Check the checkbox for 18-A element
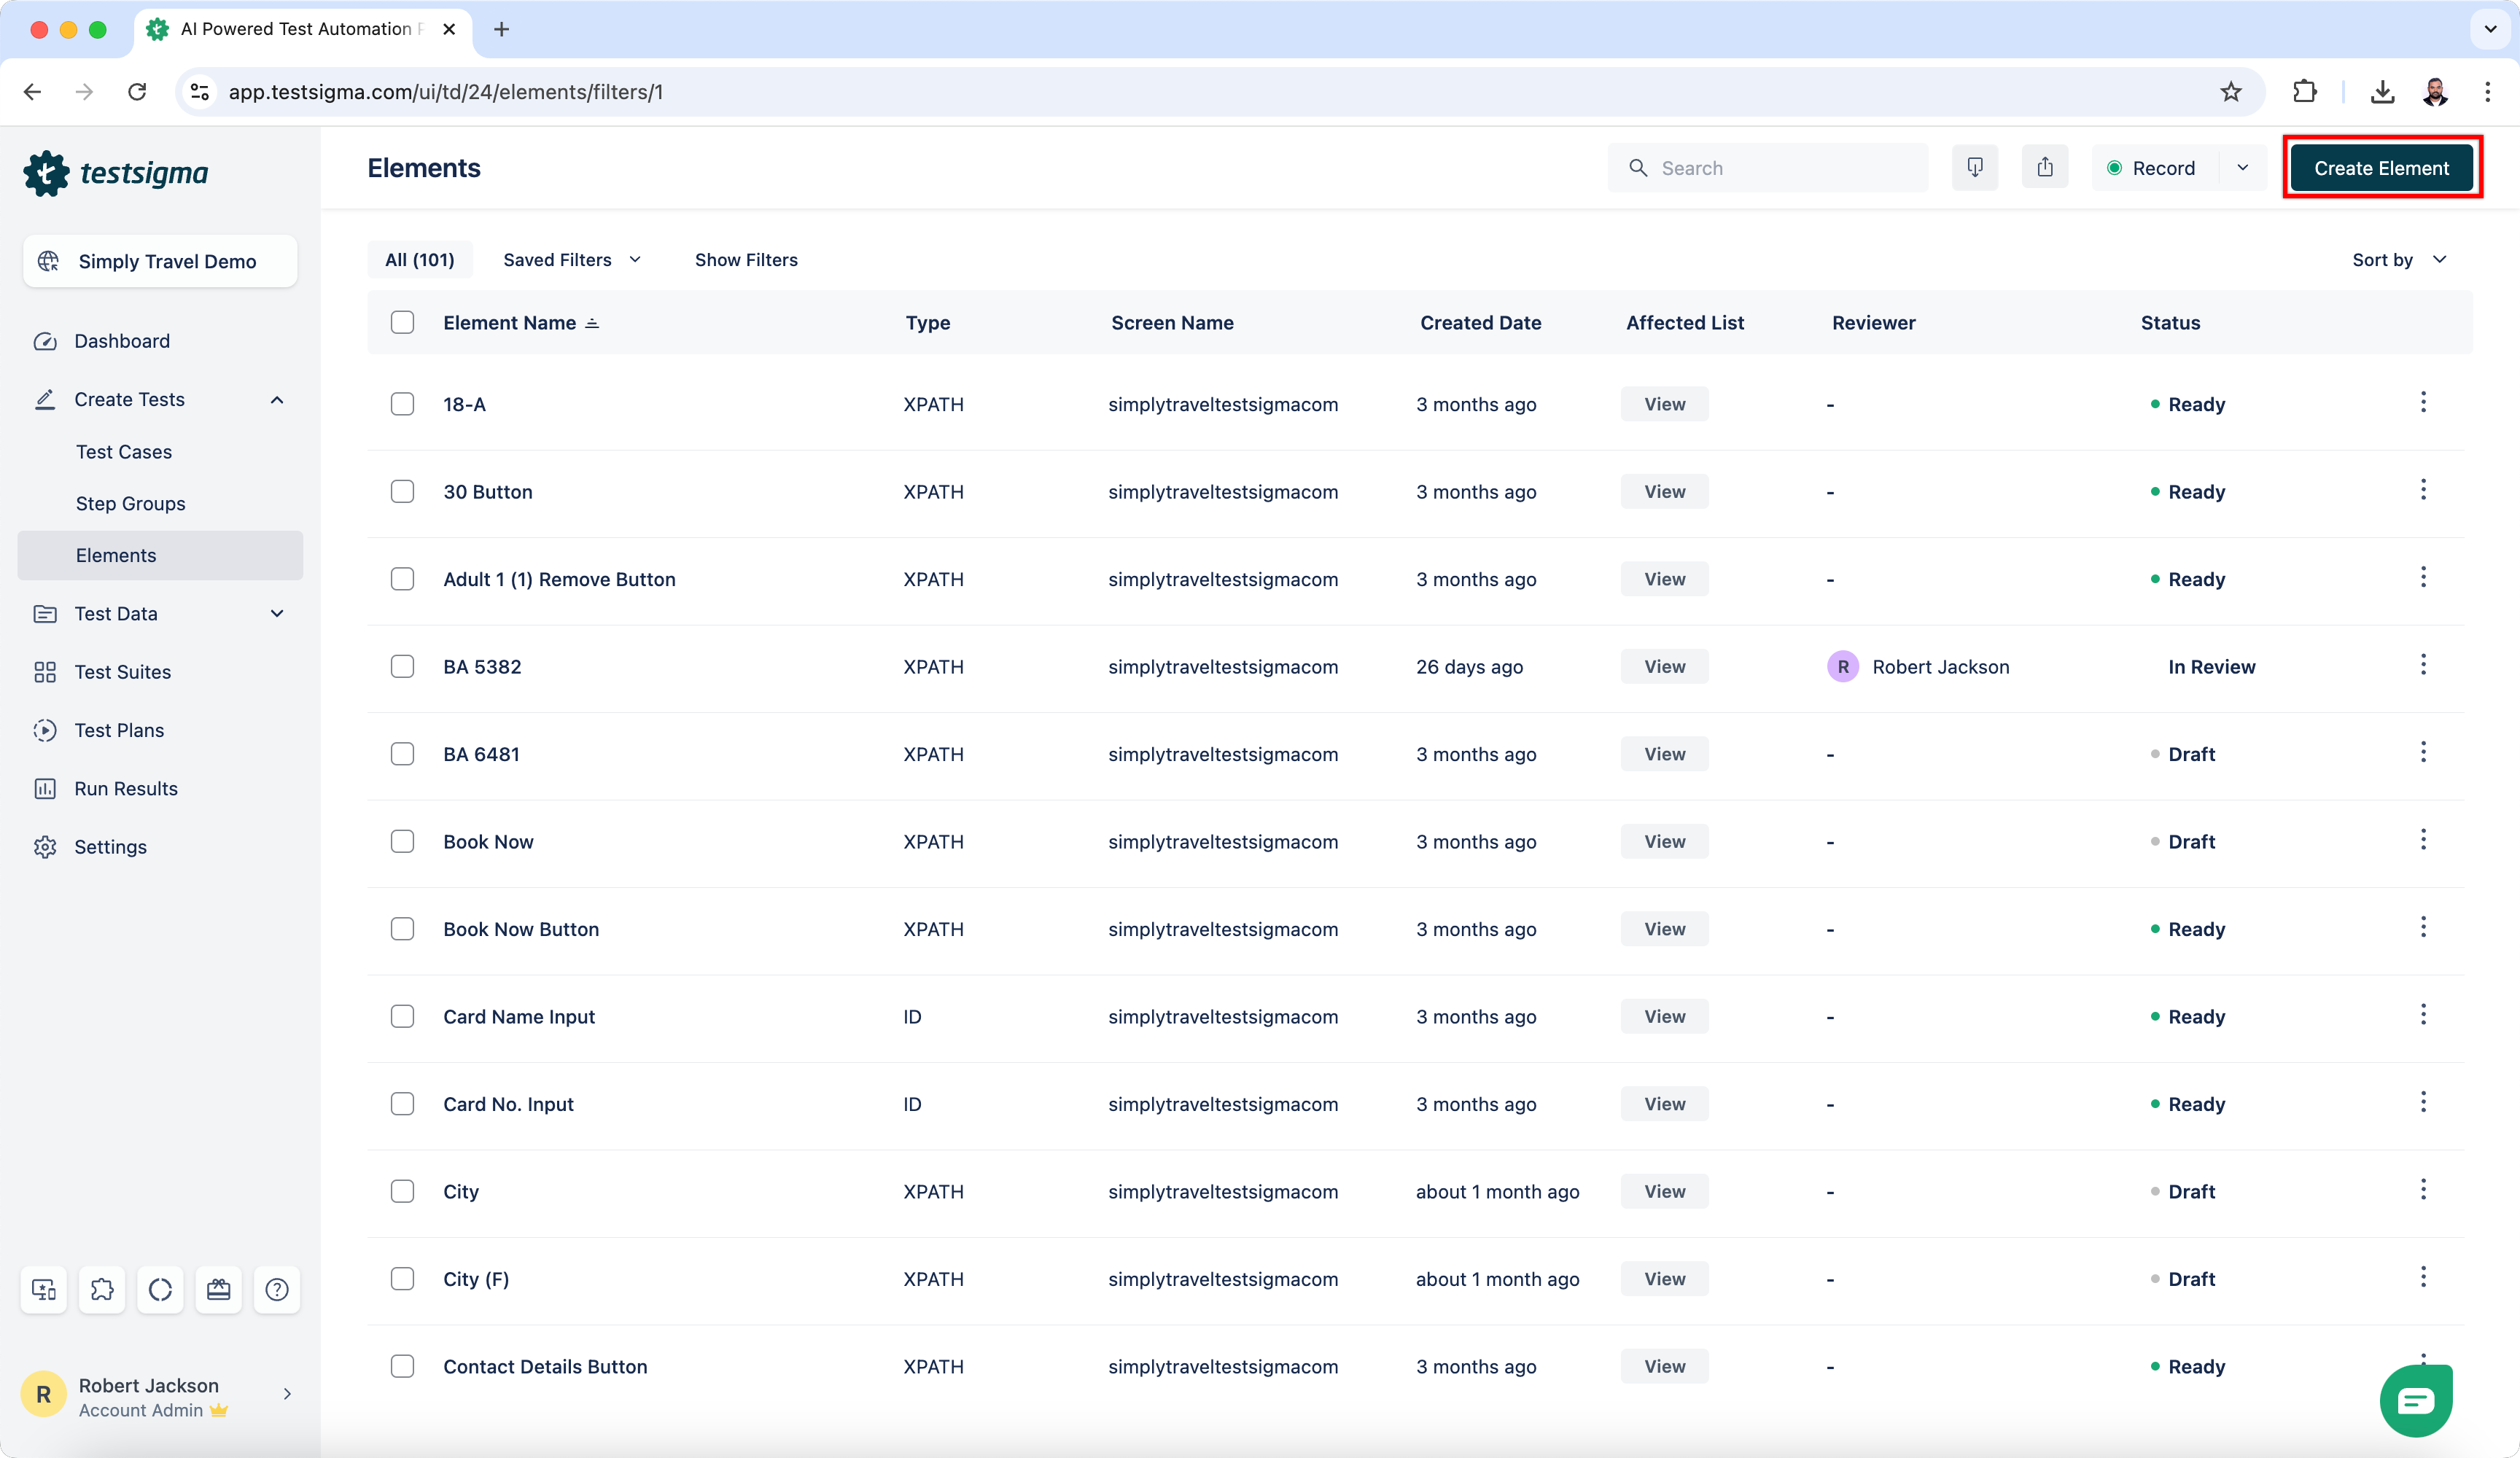 (x=402, y=404)
